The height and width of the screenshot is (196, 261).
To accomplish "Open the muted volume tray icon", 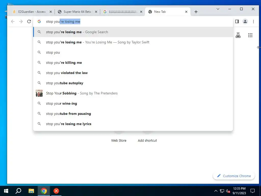I will [228, 191].
